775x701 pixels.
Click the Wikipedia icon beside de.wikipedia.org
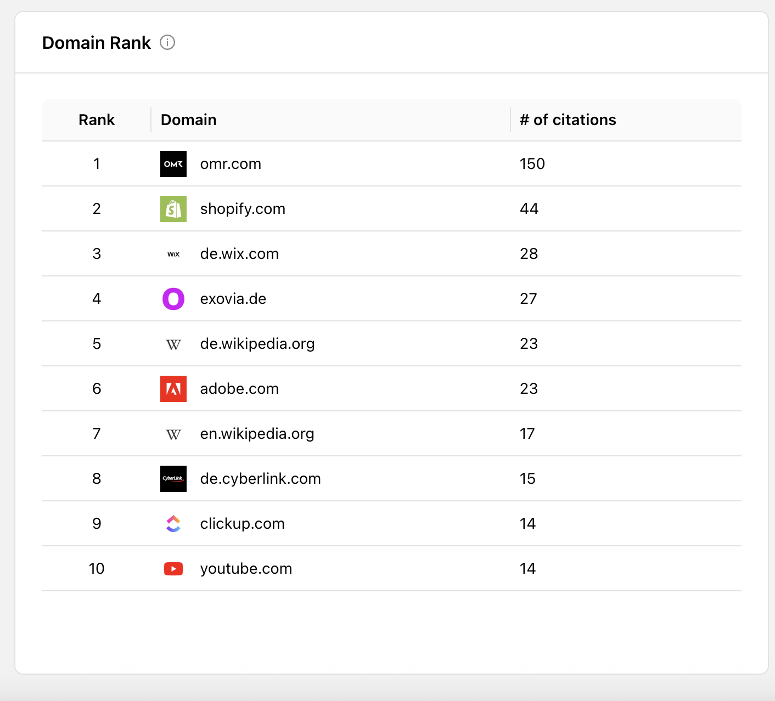[173, 344]
